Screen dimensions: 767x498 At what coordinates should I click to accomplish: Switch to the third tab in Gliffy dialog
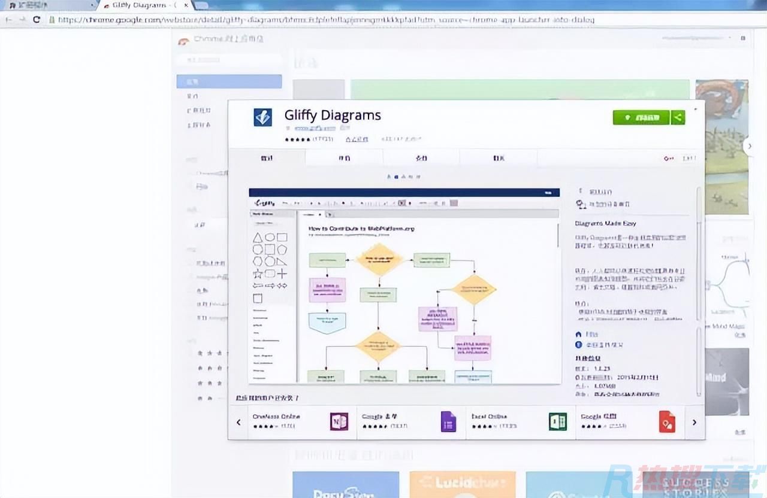(421, 158)
